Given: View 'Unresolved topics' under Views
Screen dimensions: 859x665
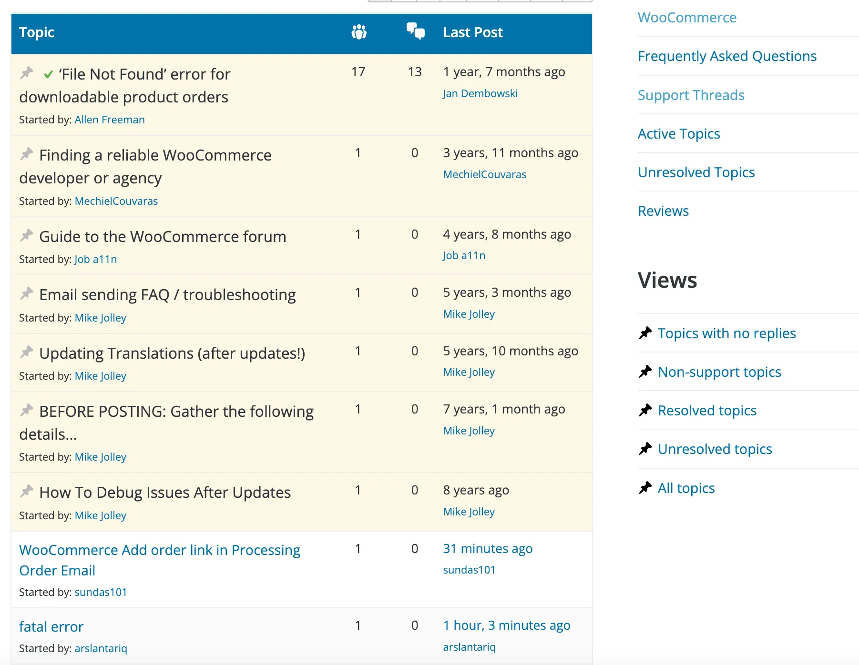Looking at the screenshot, I should coord(715,449).
